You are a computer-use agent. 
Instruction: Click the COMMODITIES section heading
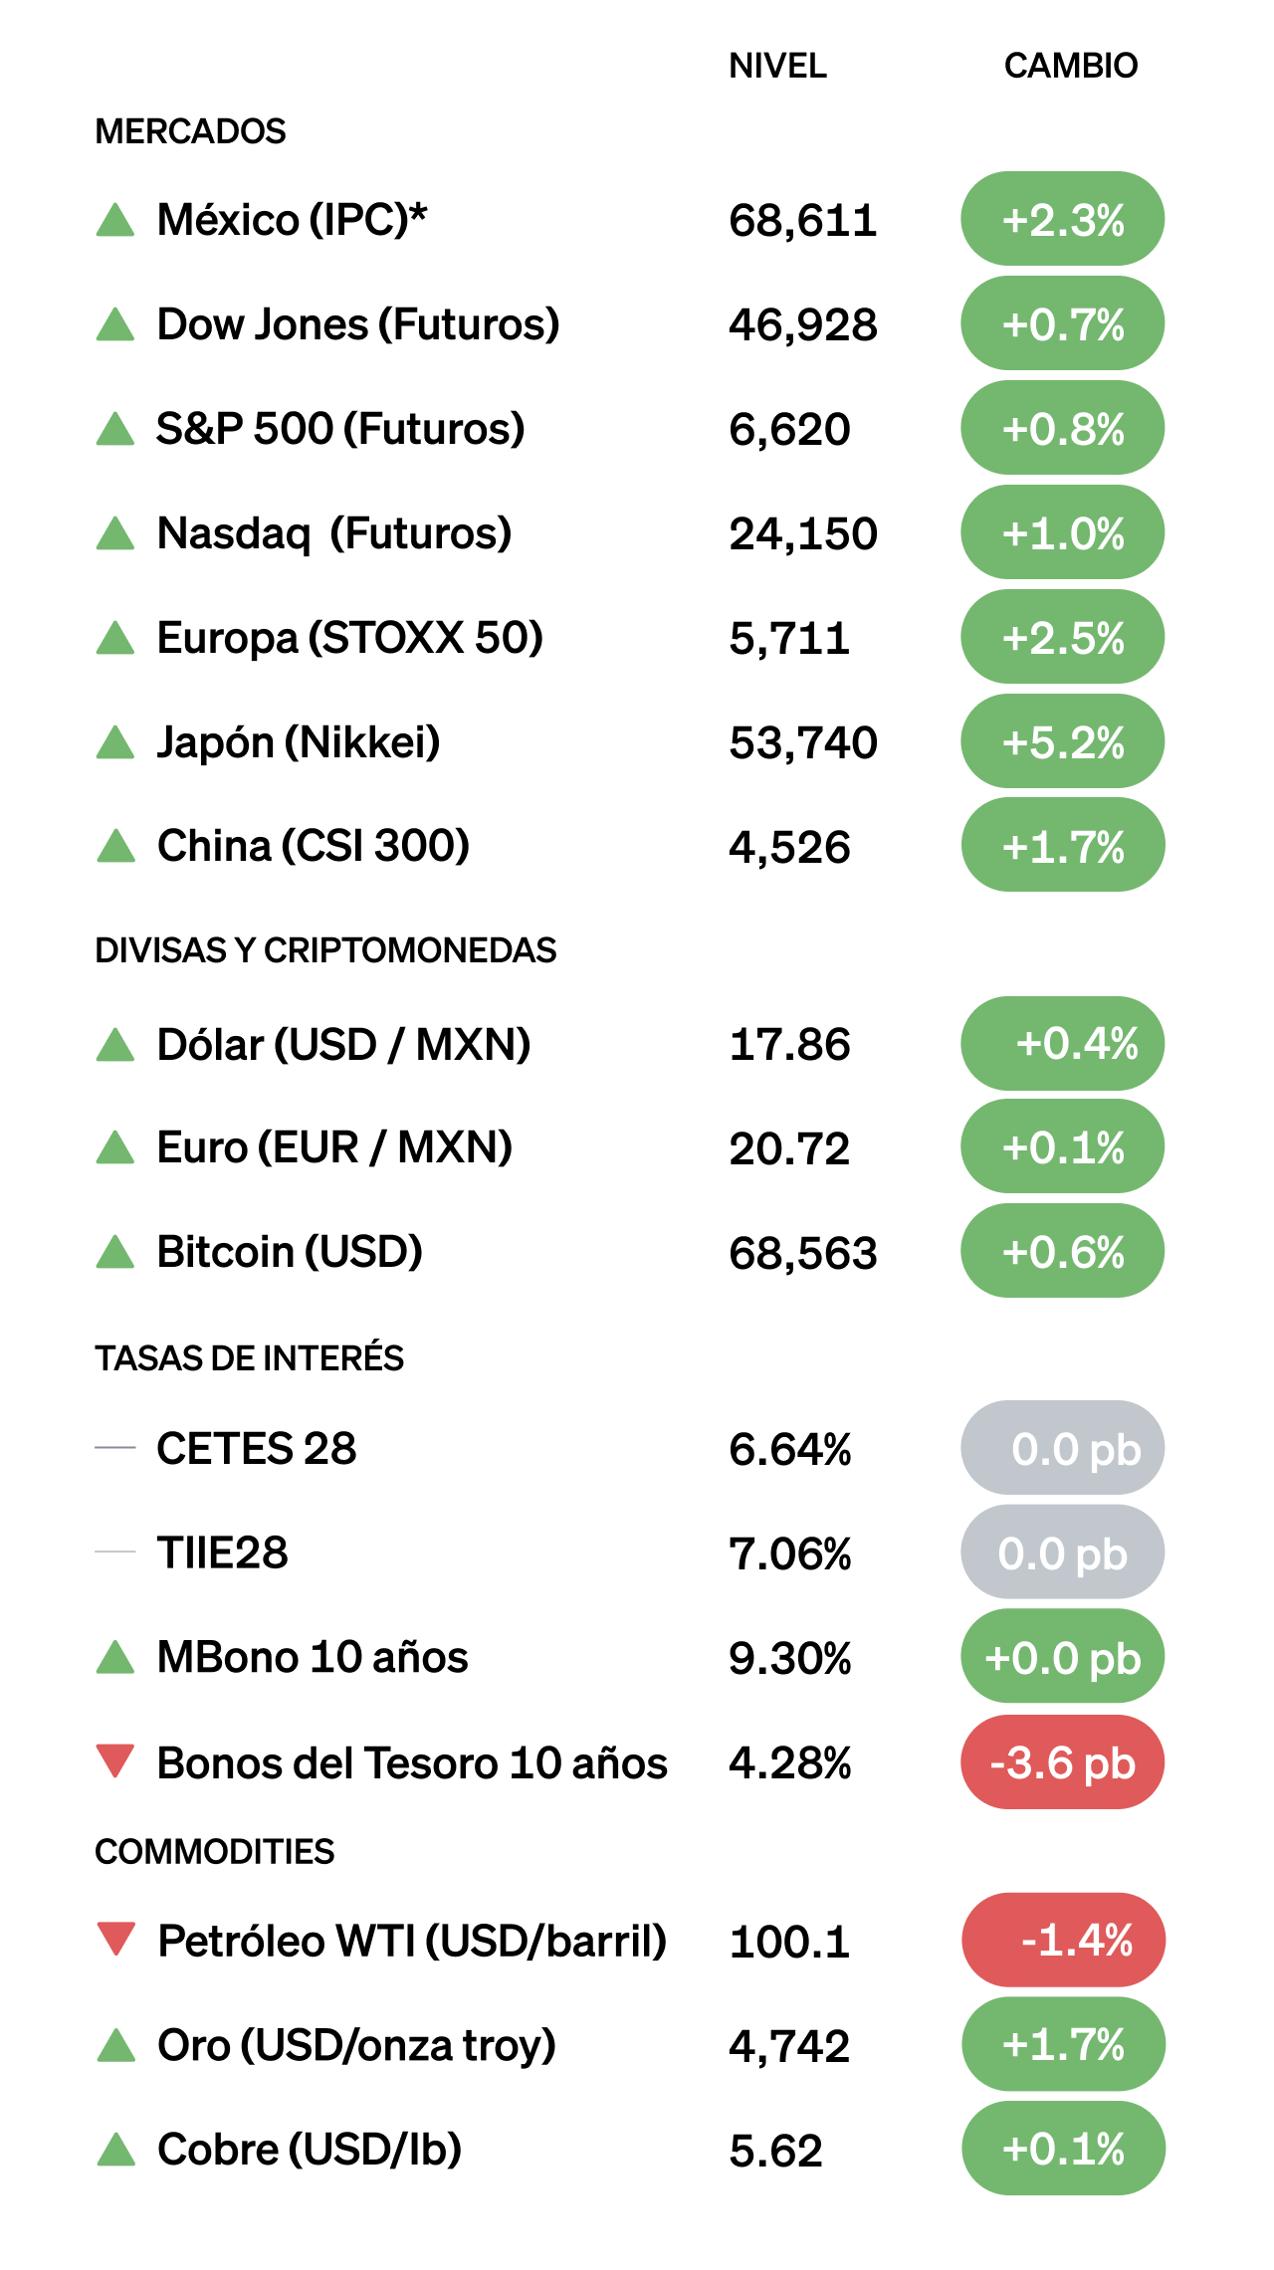[x=214, y=1851]
